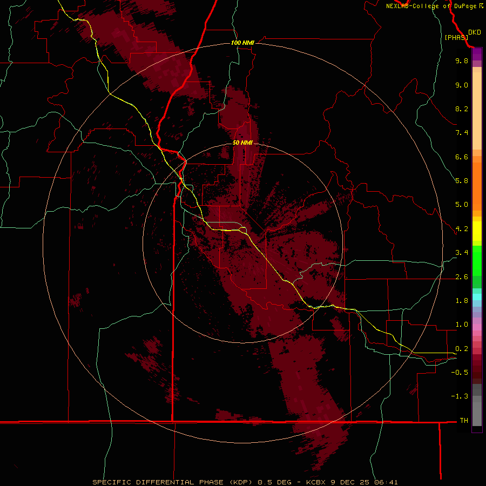Click the bright green segment of the color bar
Image resolution: width=486 pixels, height=486 pixels.
click(477, 261)
